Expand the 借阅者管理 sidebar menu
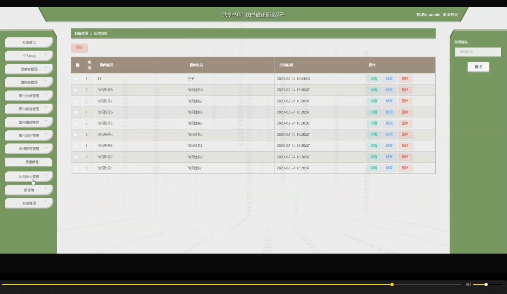 point(29,82)
